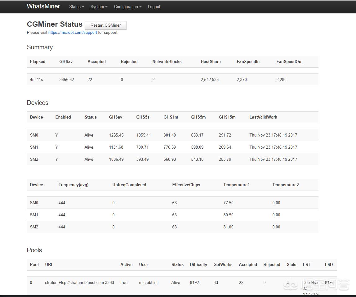
Task: Click the EffectiveChips column header
Action: pos(186,185)
